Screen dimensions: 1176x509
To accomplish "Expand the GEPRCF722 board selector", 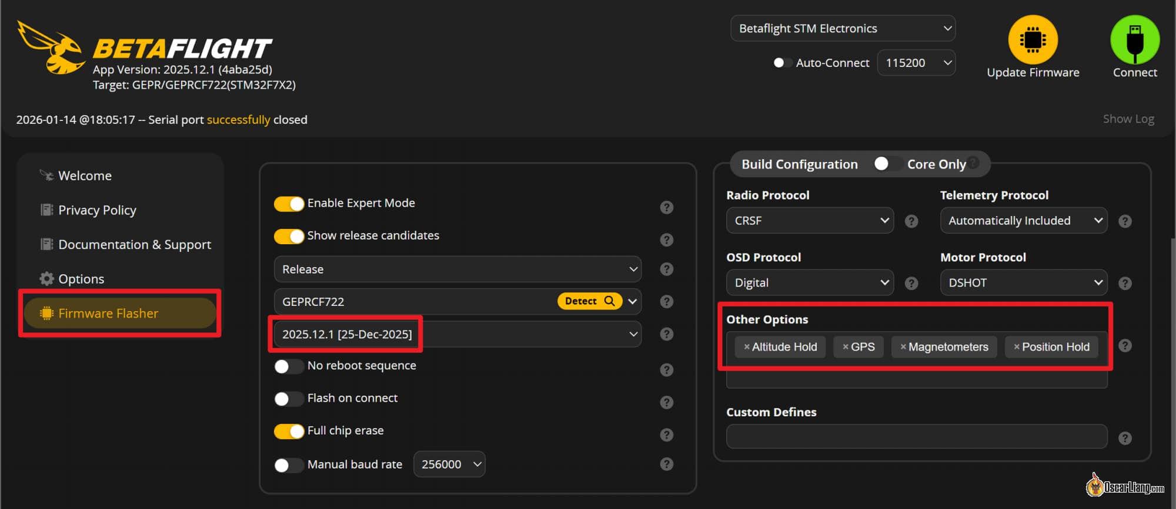I will point(633,301).
